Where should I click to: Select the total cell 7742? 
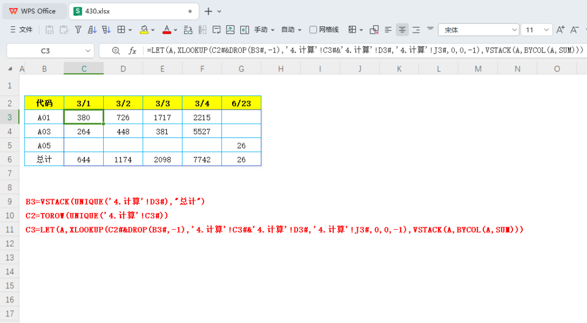(x=202, y=159)
